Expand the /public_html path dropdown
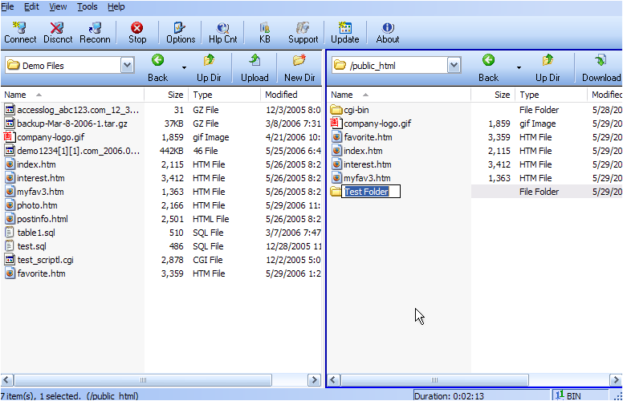 coord(454,65)
